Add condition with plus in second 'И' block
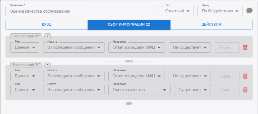Viewport: 258px width, 114px height. coord(47,65)
